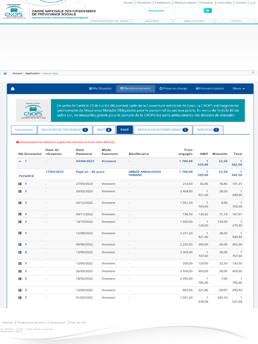The height and width of the screenshot is (344, 258).
Task: Open Remboursements section
Action: [x=136, y=88]
